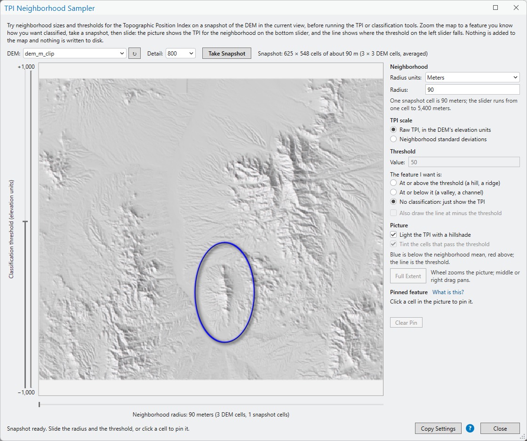Click the neighborhood radius slider thumb
527x441 pixels.
click(x=40, y=404)
